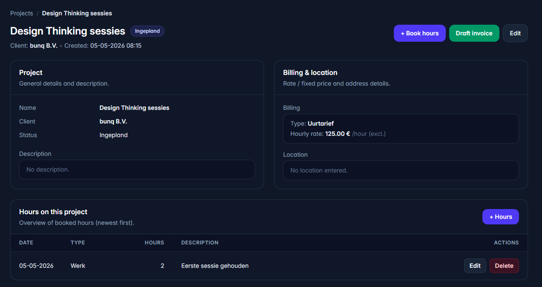542x287 pixels.
Task: Click the hourly rate 125.00 € value
Action: pyautogui.click(x=338, y=134)
